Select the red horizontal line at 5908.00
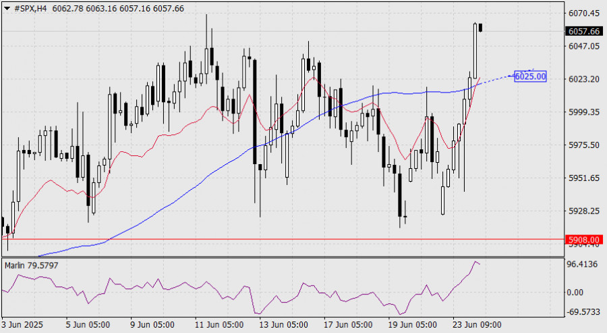Screen dimensions: 607x333 283,239
